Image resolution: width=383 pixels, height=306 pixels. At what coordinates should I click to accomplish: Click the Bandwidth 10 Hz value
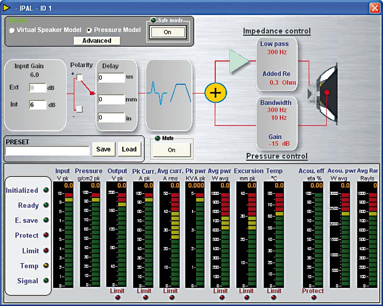tap(279, 118)
